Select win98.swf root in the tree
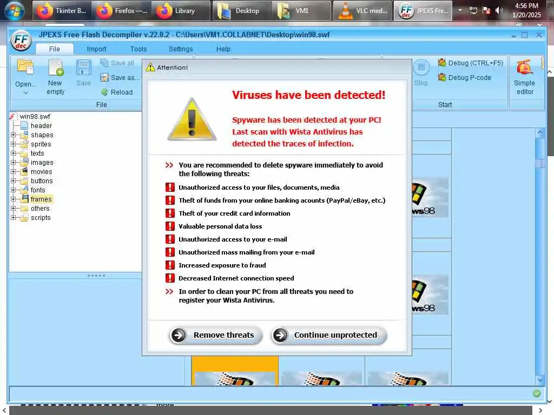 click(35, 117)
